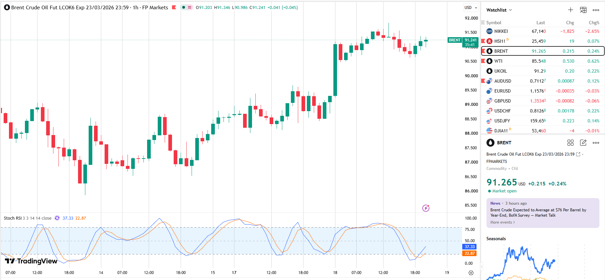Open chart settings gear at time axis corner
The image size is (605, 280).
[471, 273]
